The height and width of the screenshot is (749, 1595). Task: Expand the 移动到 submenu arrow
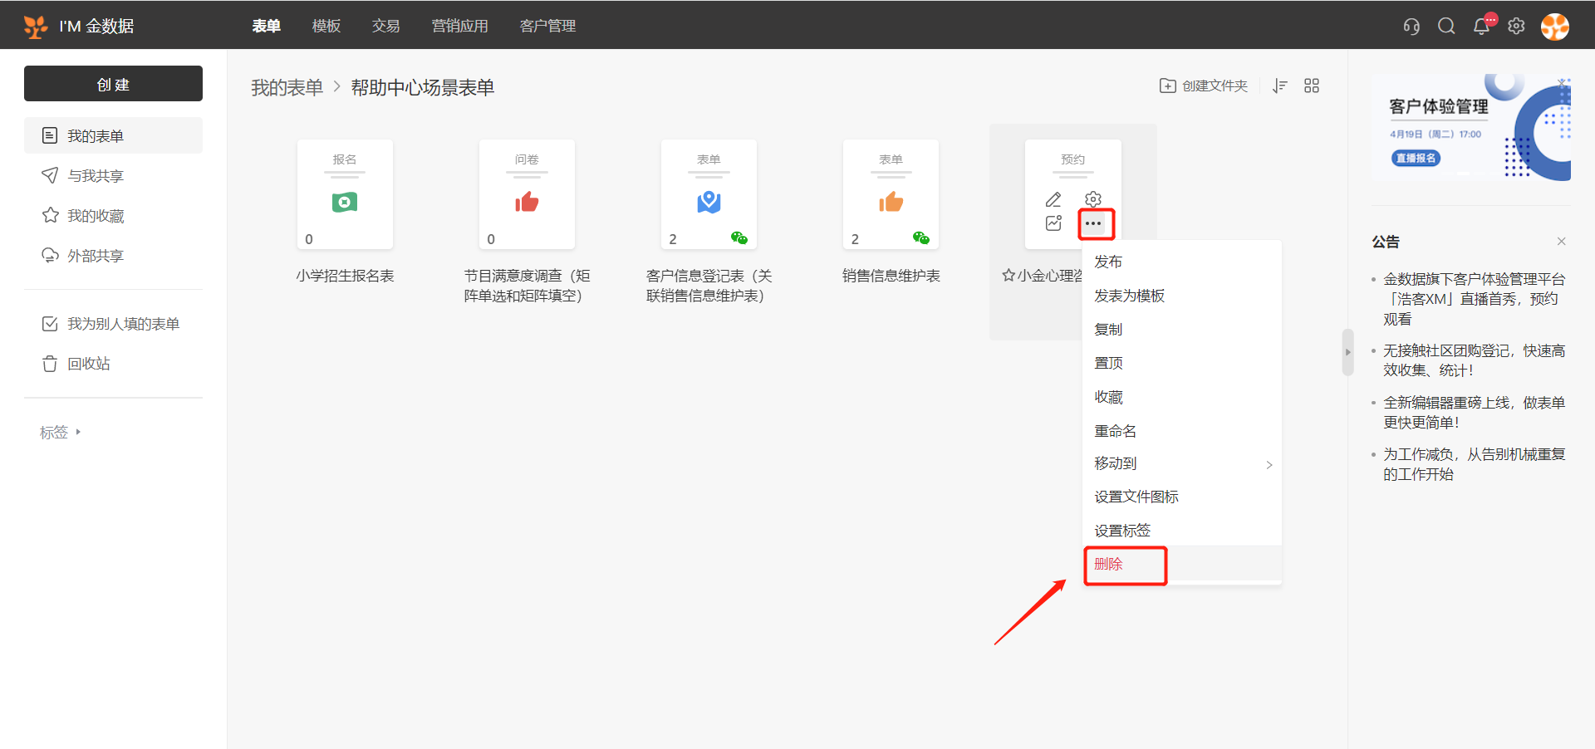point(1269,464)
